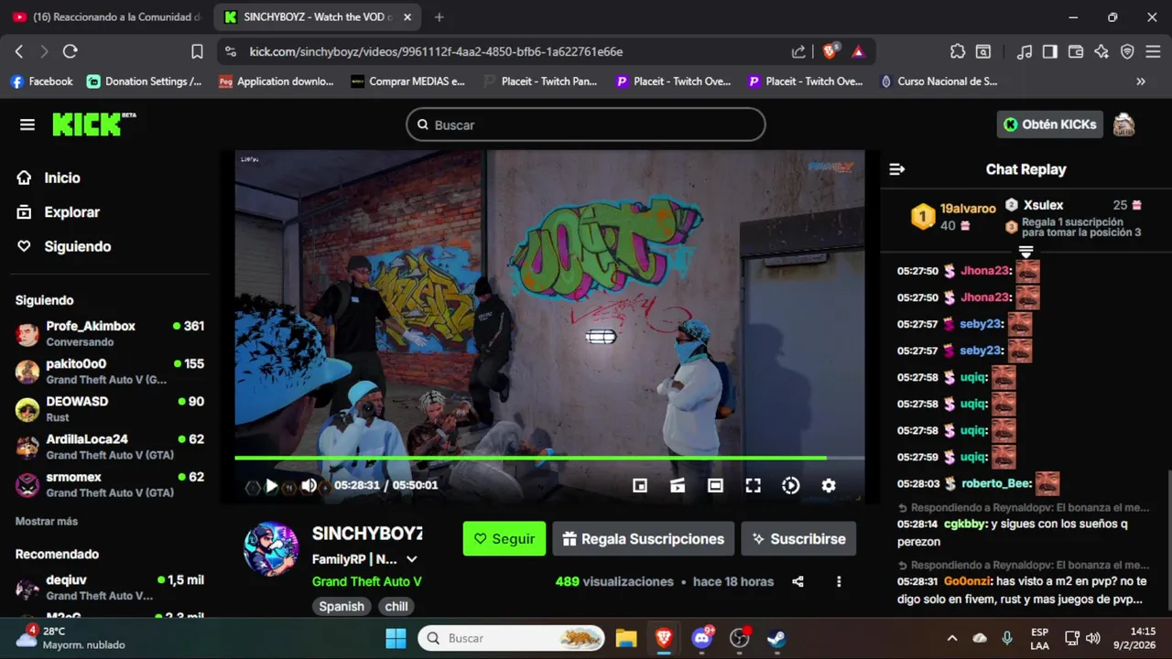Open the Brave media control music icon
Screen dimensions: 1172x659
[1025, 52]
